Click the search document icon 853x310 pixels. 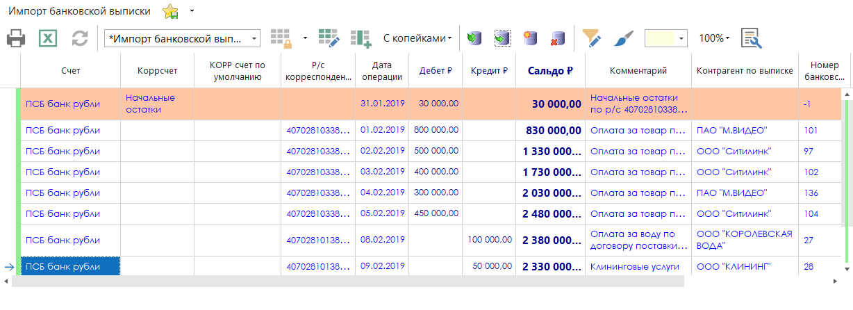point(751,38)
